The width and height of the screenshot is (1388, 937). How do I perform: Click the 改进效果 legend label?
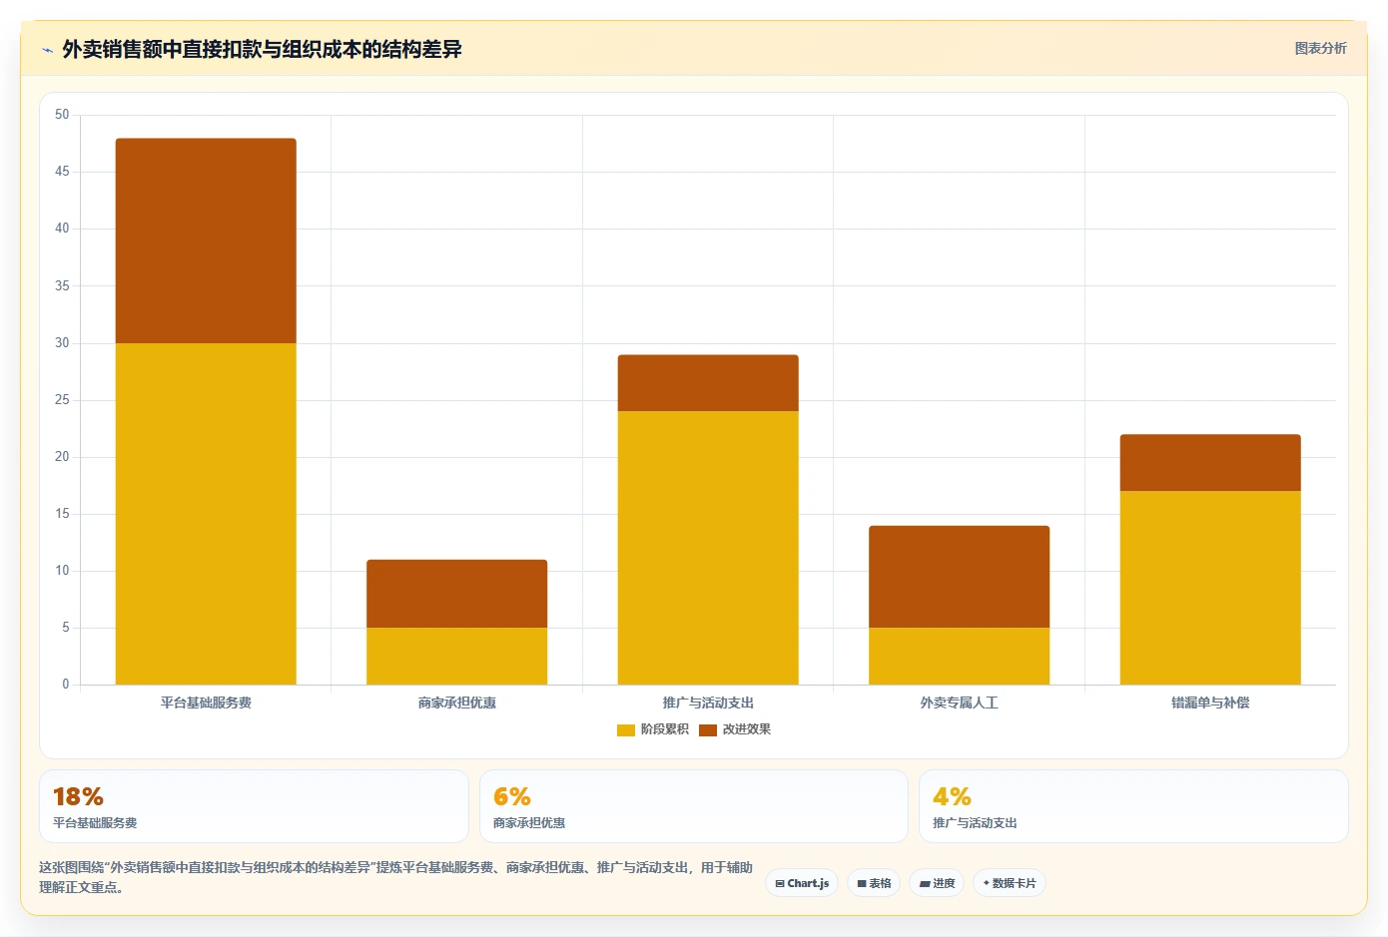click(747, 729)
